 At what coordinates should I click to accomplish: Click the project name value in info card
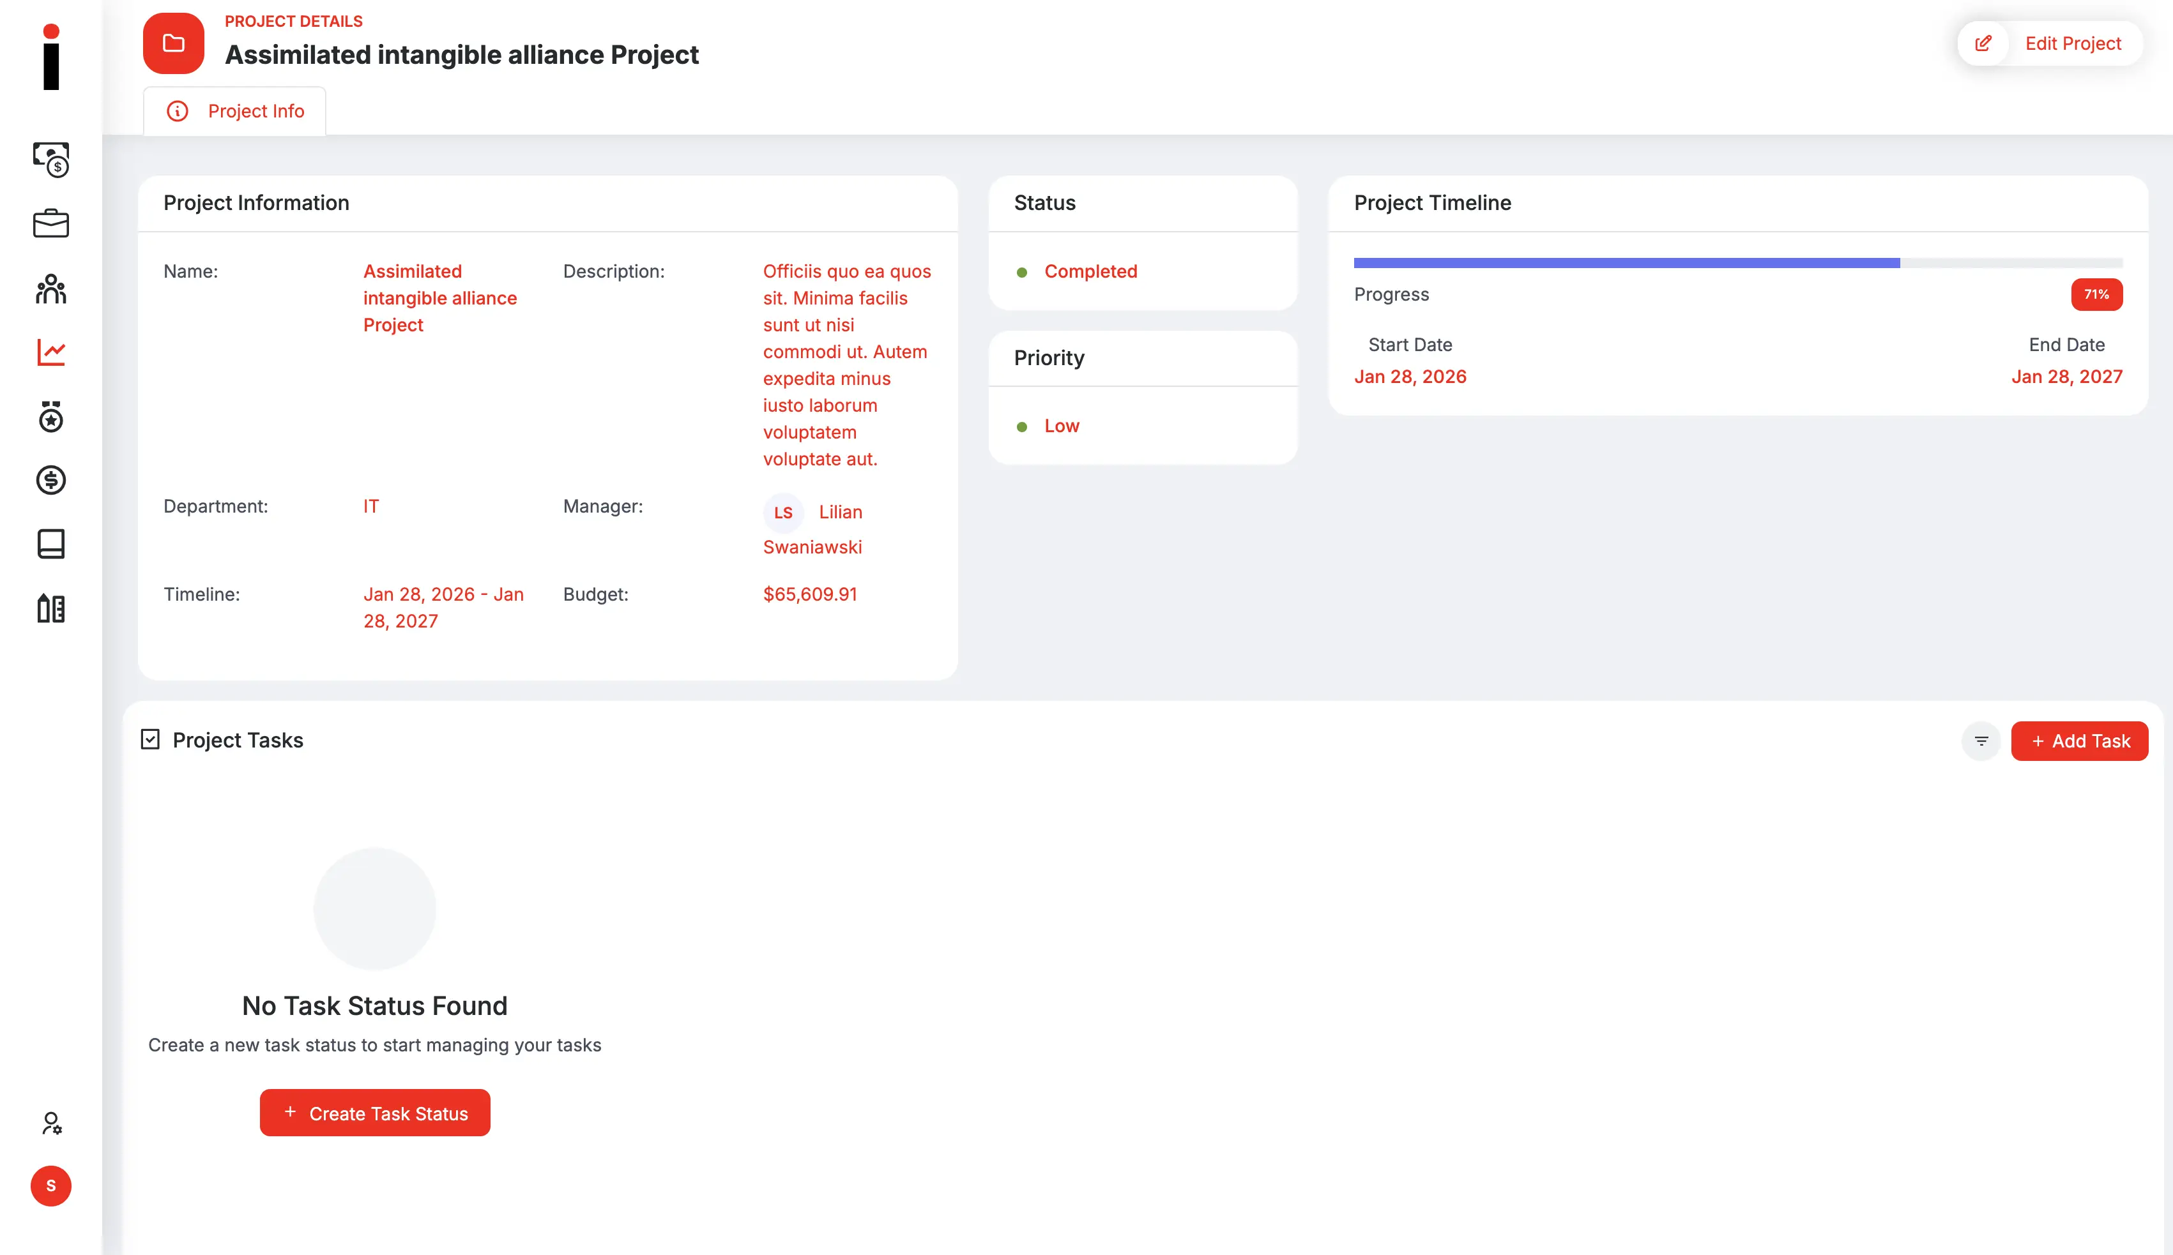[x=439, y=298]
